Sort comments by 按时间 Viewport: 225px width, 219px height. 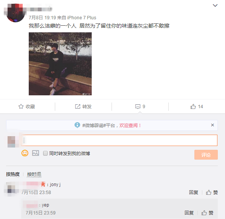(34, 174)
